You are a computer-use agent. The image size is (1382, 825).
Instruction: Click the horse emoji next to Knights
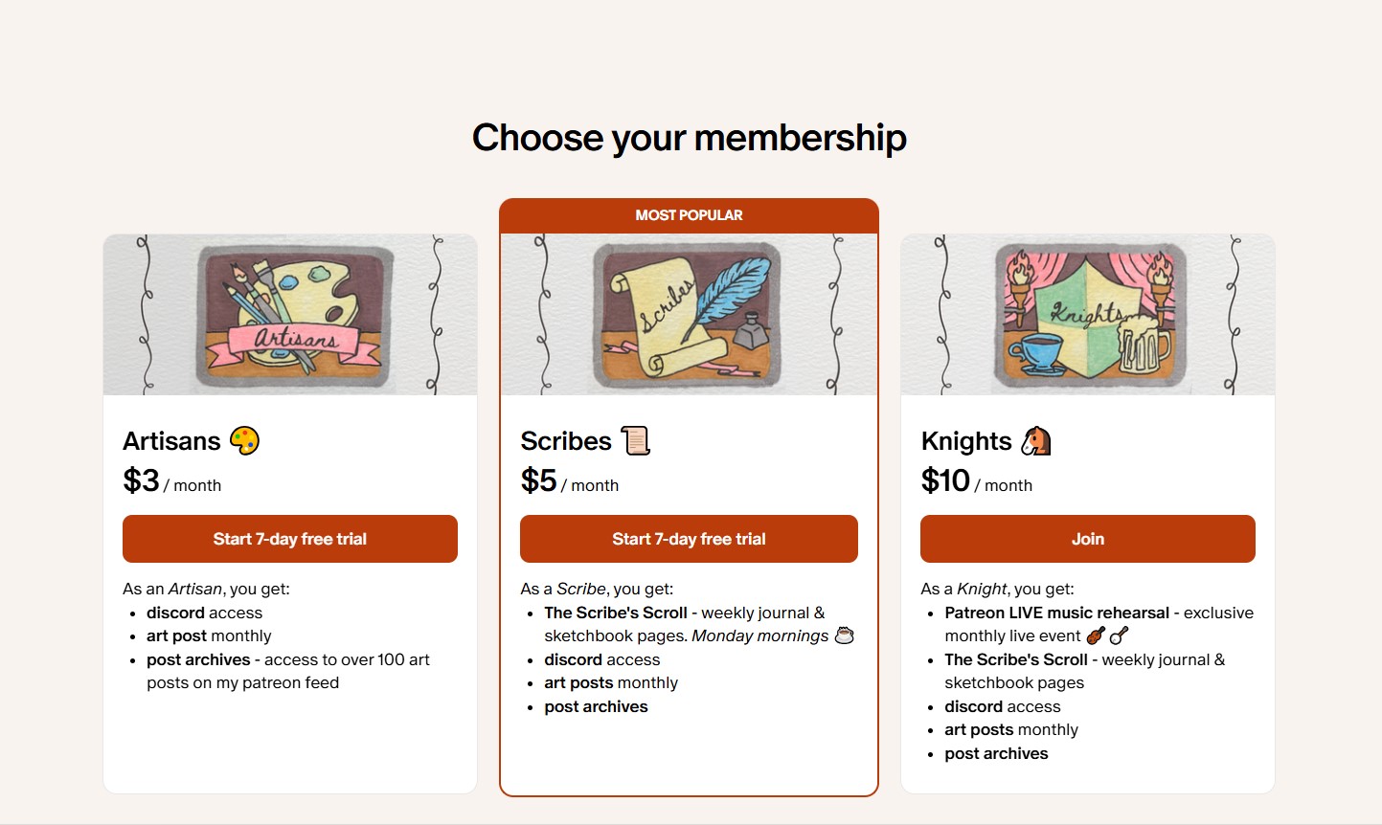(1036, 441)
